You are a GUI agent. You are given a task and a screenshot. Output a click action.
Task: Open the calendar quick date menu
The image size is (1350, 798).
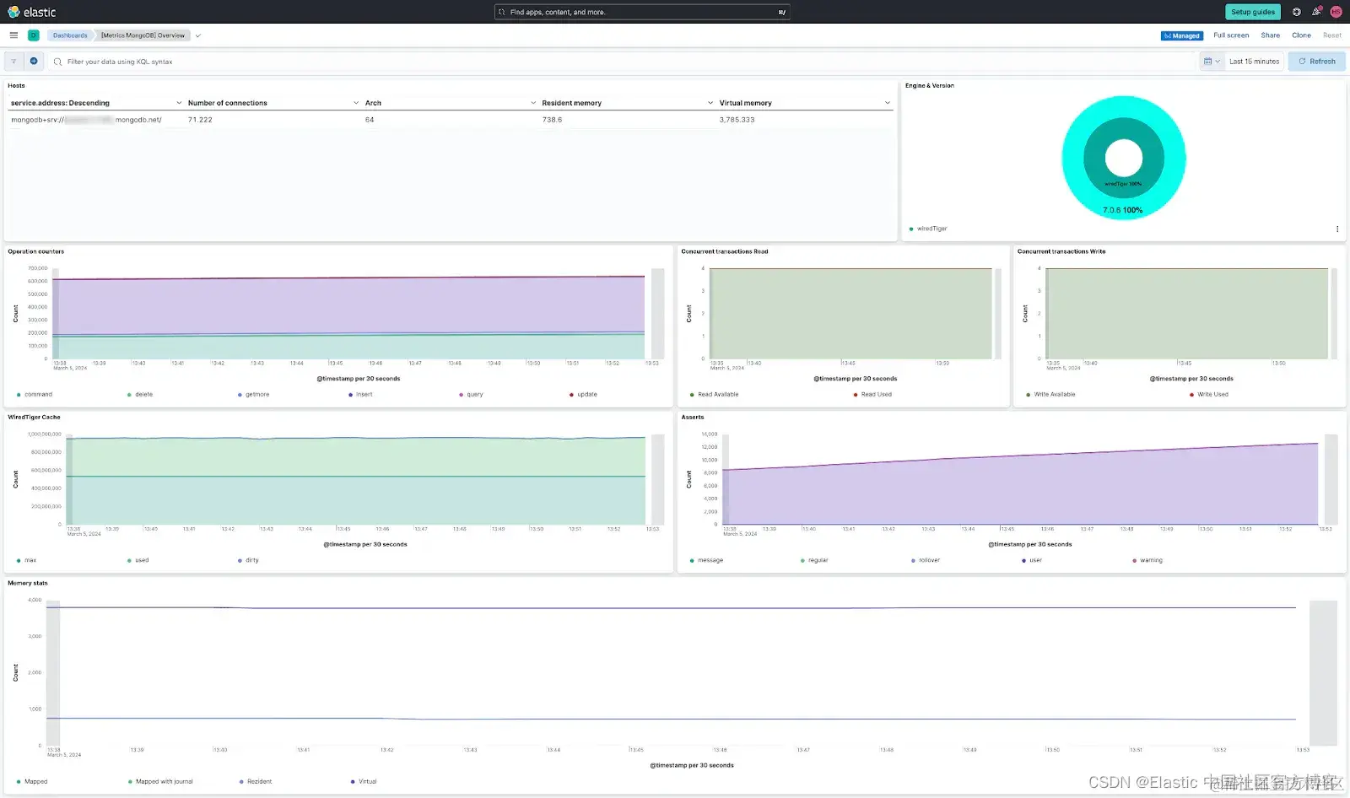pyautogui.click(x=1212, y=62)
